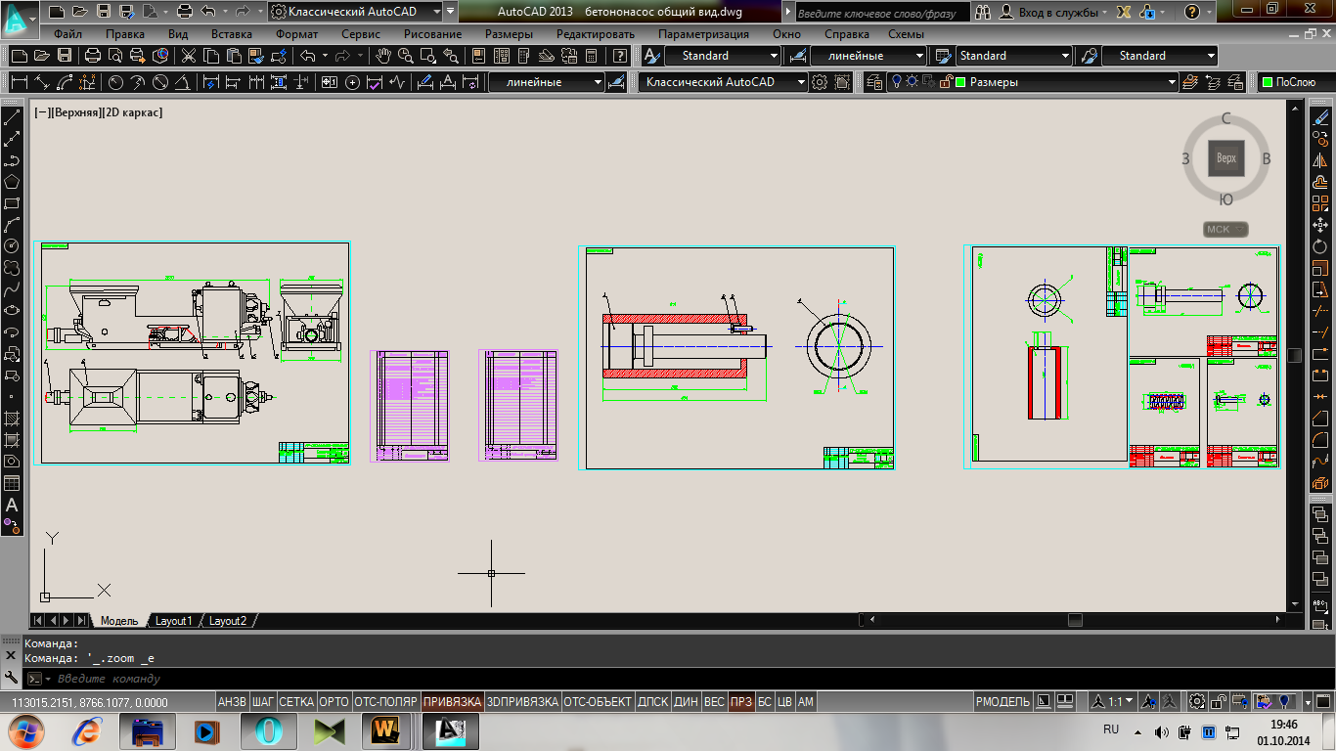
Task: Click the МСК coordinate system button
Action: 1226,230
